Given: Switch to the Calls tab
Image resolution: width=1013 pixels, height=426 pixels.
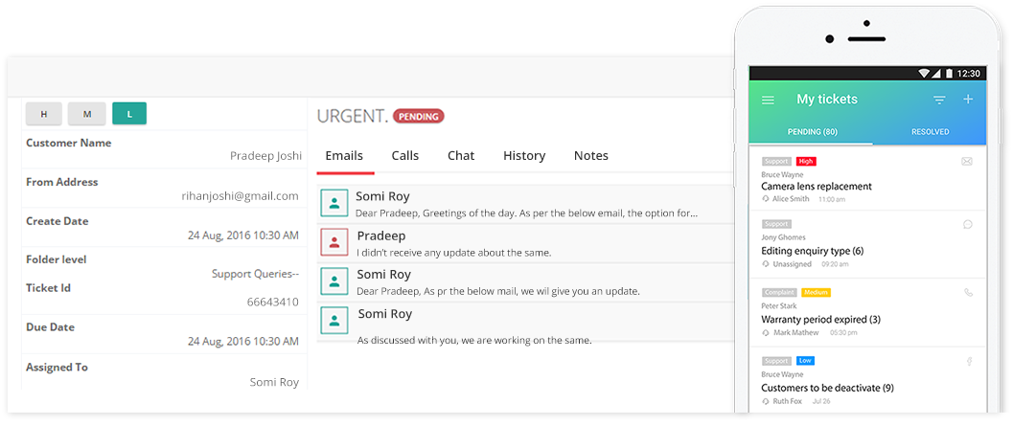Looking at the screenshot, I should coord(405,155).
